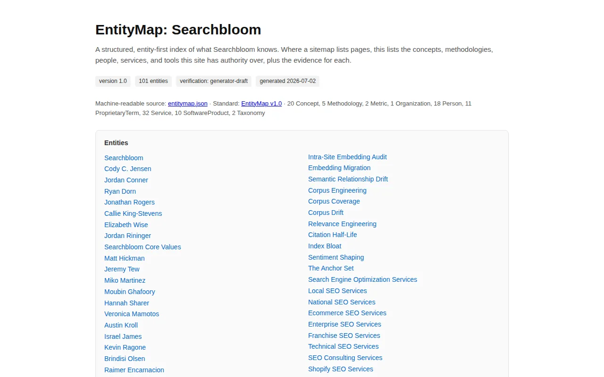The width and height of the screenshot is (604, 377).
Task: Open the Moubin Ghafoory entity
Action: coord(130,292)
